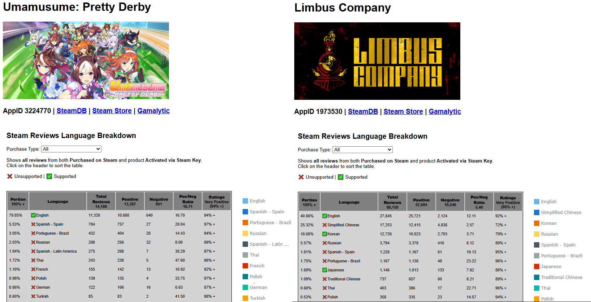Toggle Simplified Chinese swatch in Limbus legend
591x302 pixels.
[537, 212]
